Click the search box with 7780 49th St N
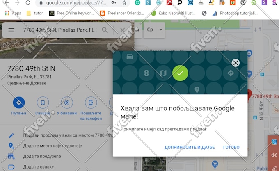The image size is (279, 171). click(x=59, y=30)
